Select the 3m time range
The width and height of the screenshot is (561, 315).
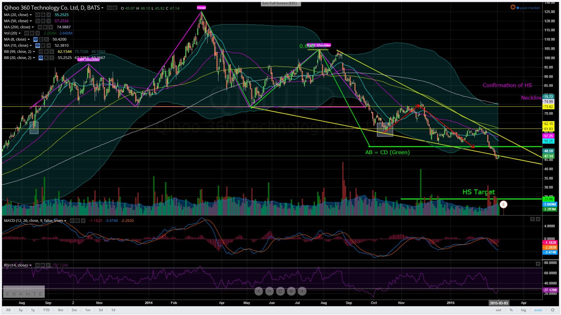74,310
